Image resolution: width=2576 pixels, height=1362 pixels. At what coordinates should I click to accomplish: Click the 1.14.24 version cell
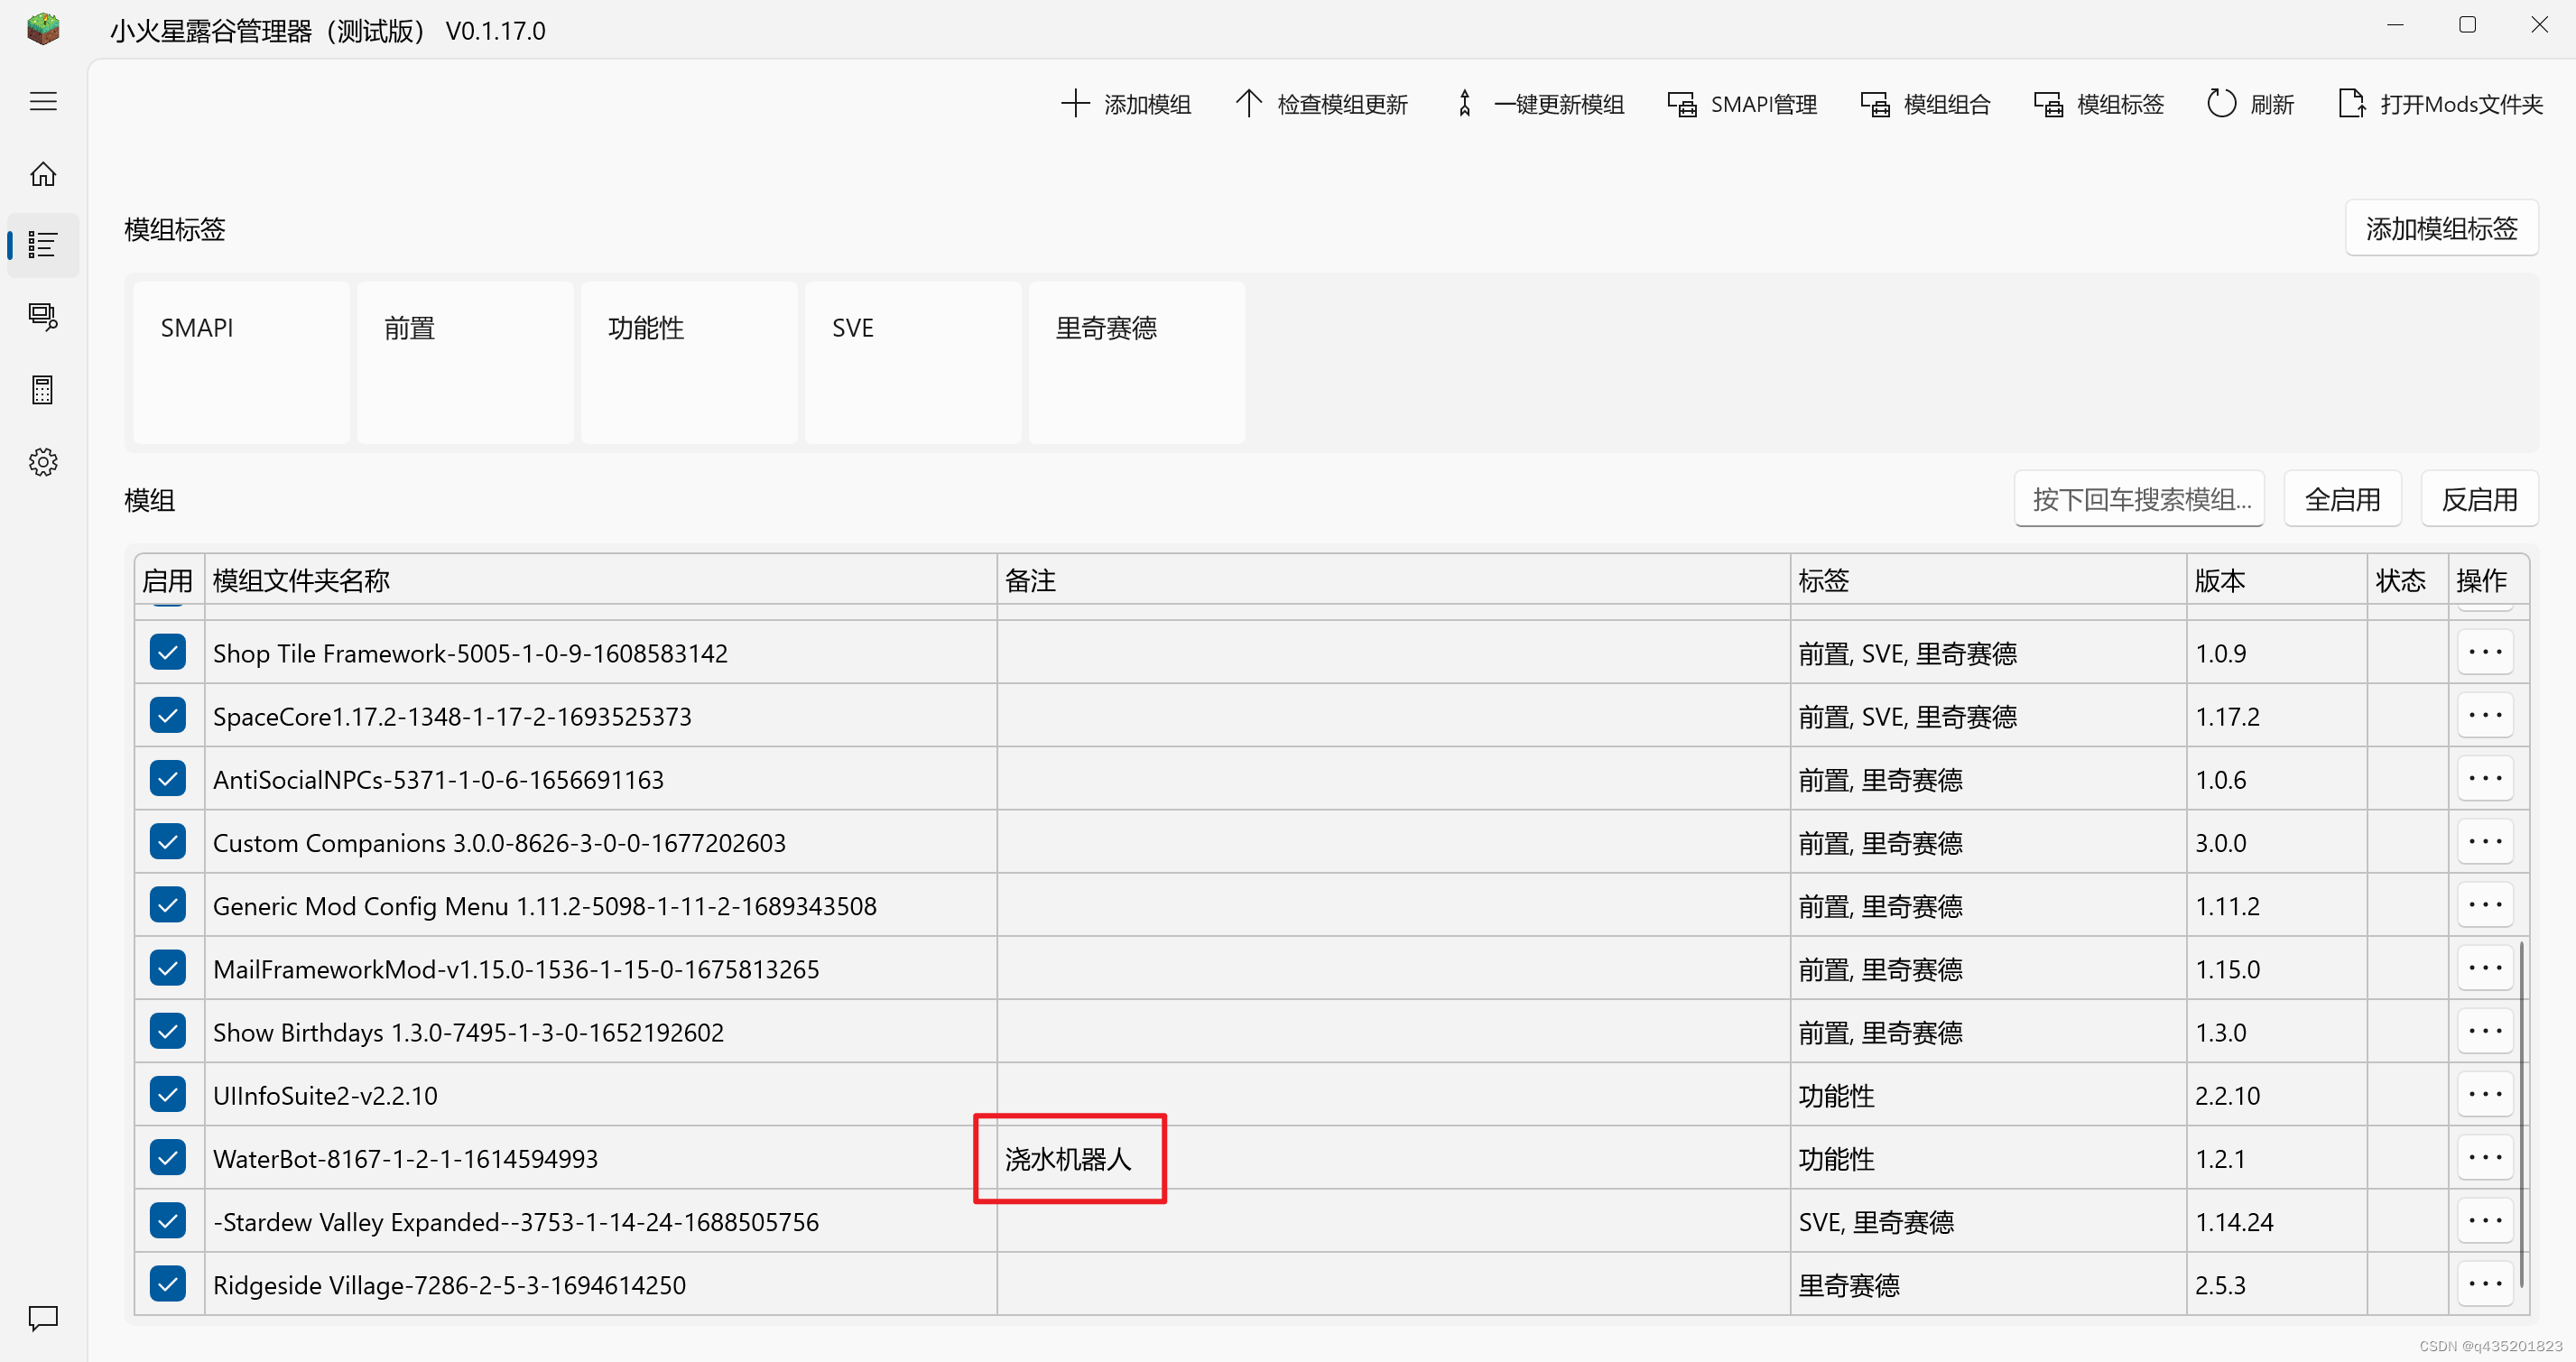coord(2277,1221)
